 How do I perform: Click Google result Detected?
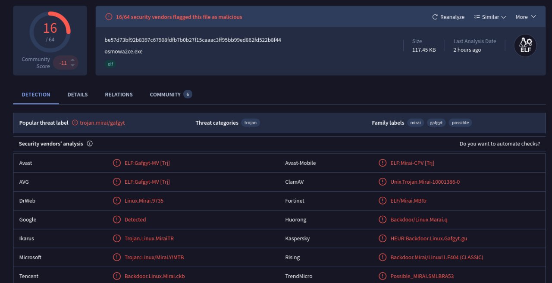pyautogui.click(x=135, y=220)
